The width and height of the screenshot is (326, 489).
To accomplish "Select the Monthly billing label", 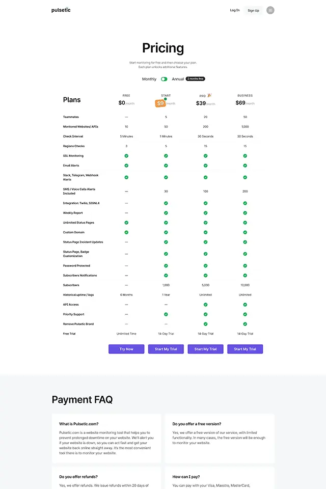I will click(149, 79).
